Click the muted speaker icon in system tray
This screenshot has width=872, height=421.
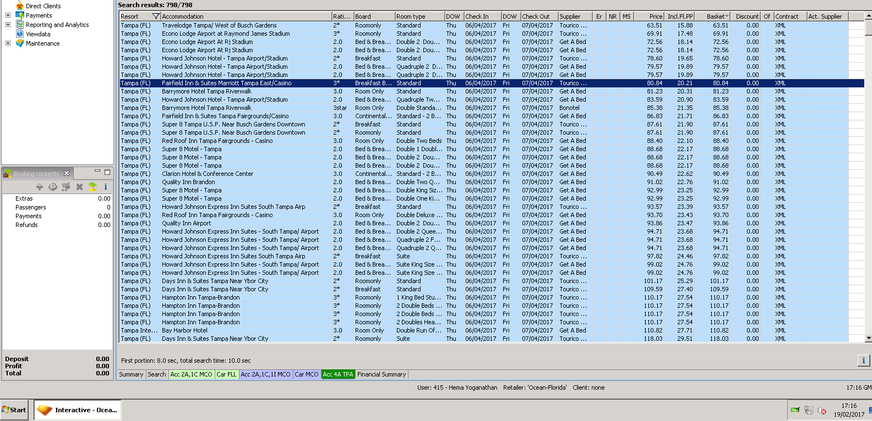[x=822, y=410]
